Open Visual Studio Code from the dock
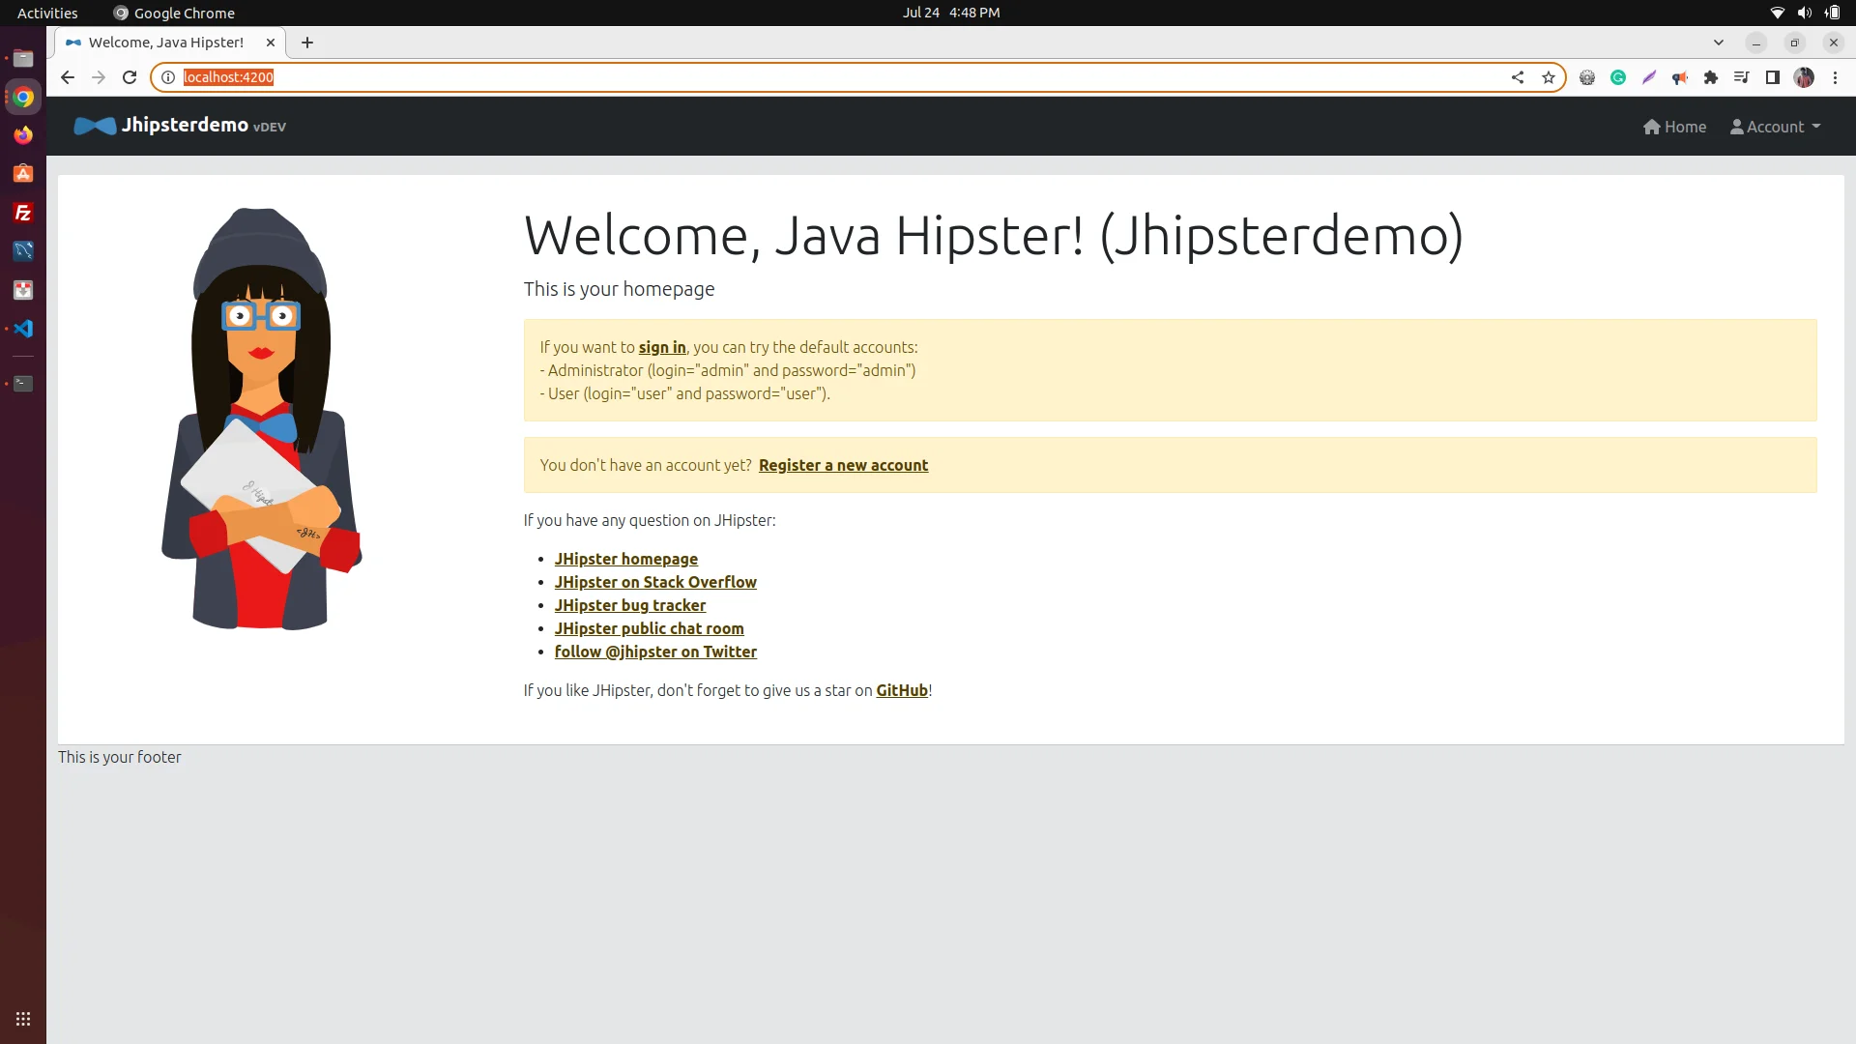The width and height of the screenshot is (1856, 1044). click(23, 329)
